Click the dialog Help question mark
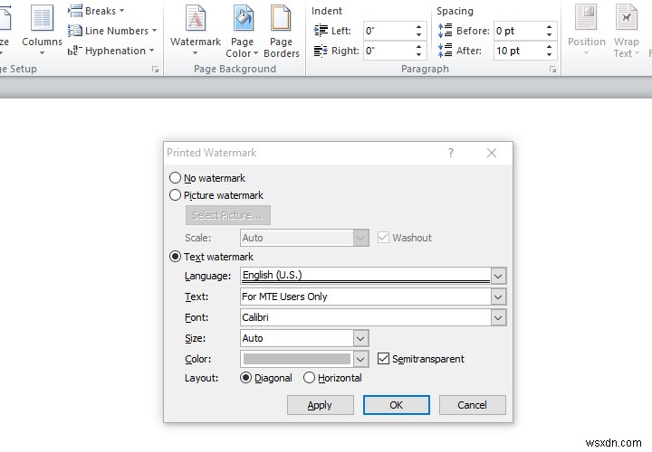Viewport: 652px width, 452px height. [451, 154]
